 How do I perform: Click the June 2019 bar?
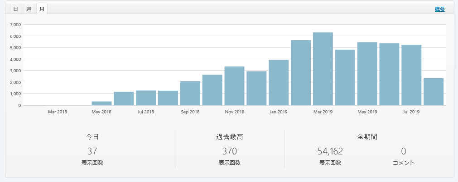(x=389, y=74)
